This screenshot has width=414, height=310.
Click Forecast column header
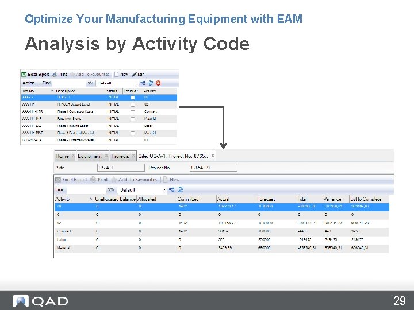click(x=276, y=199)
